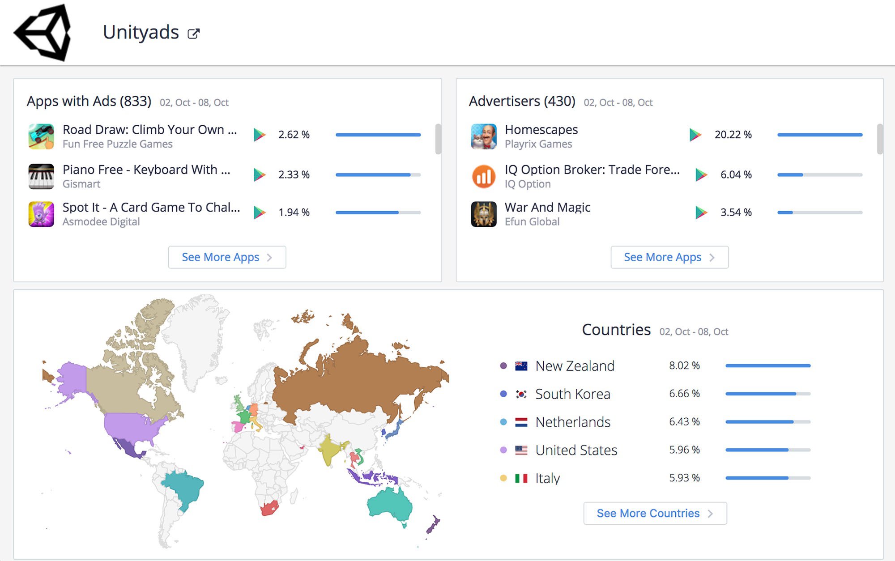Open the external link icon beside Unityads

point(193,34)
